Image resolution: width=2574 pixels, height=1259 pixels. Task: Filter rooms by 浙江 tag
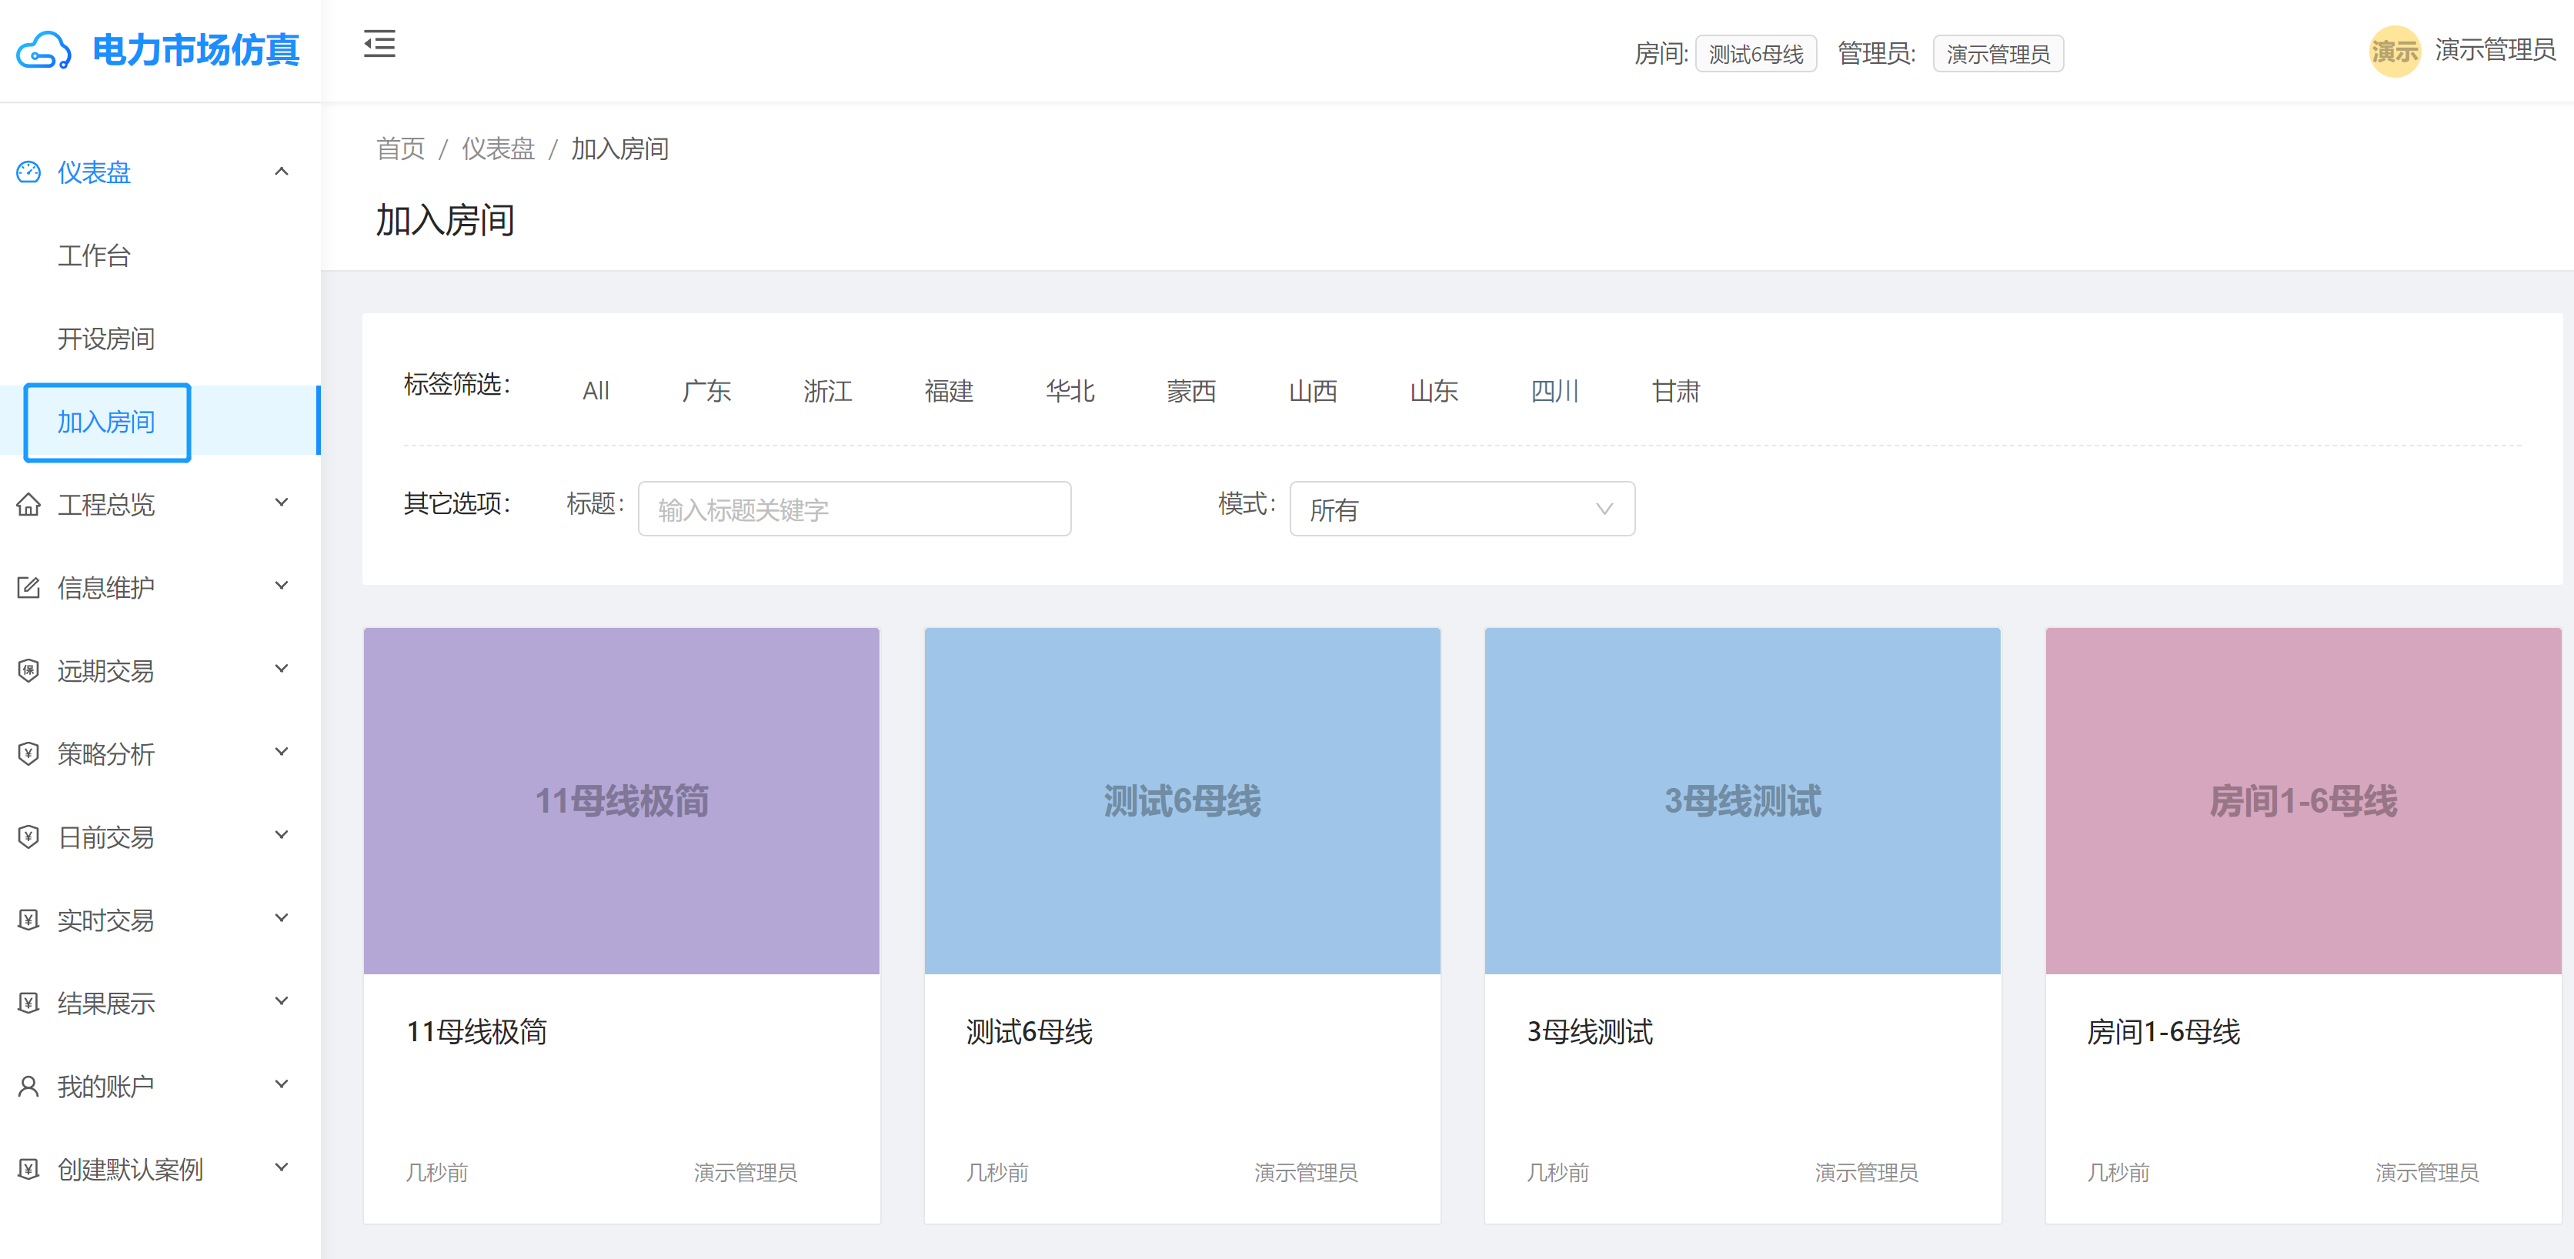[x=827, y=391]
